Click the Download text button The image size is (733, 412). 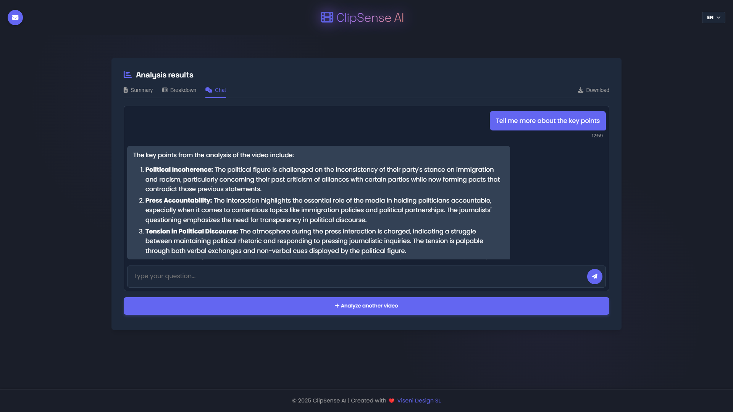coord(597,90)
